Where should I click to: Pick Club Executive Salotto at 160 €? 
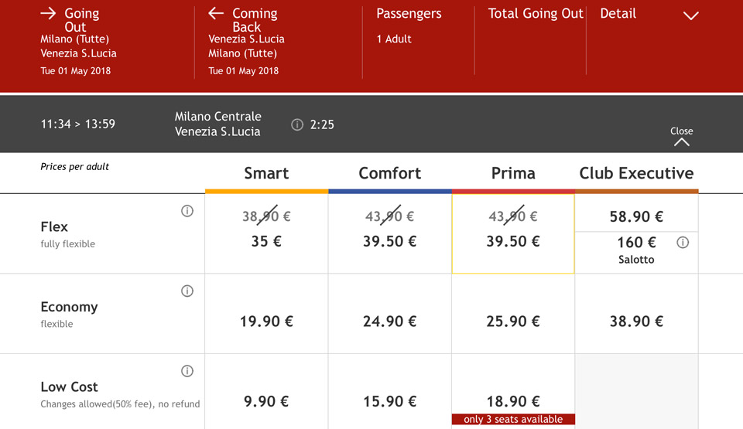click(636, 250)
